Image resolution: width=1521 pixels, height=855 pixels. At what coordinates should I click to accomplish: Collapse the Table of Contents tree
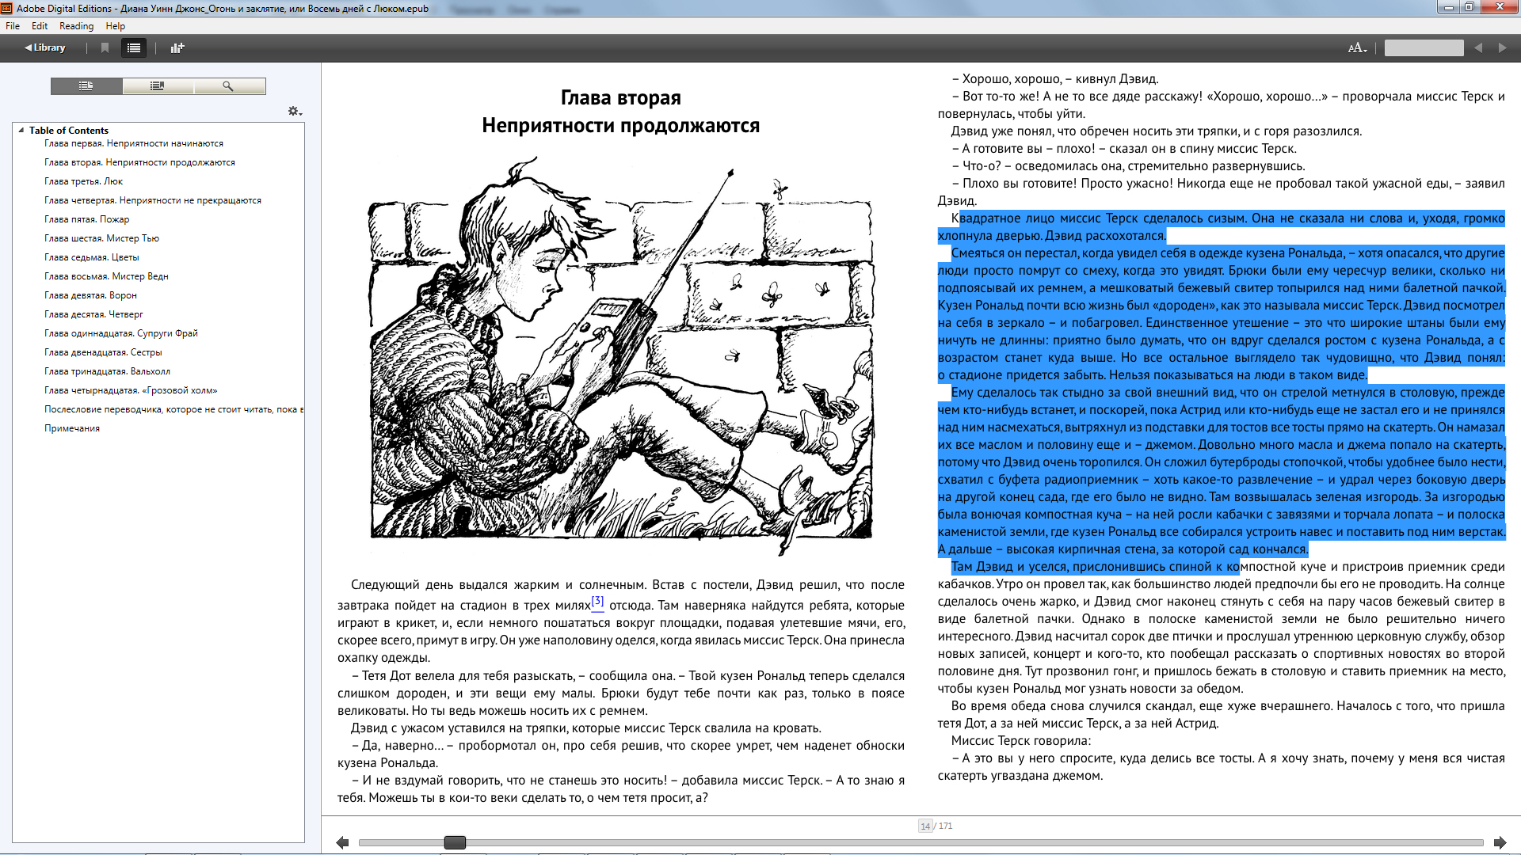click(x=21, y=130)
